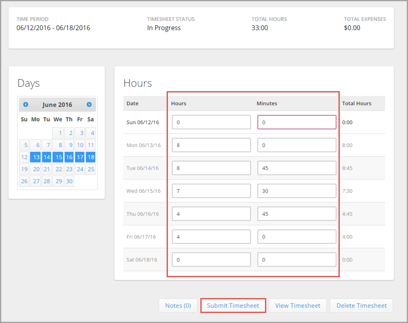
Task: Pick June 5 in the calendar
Action: point(24,145)
